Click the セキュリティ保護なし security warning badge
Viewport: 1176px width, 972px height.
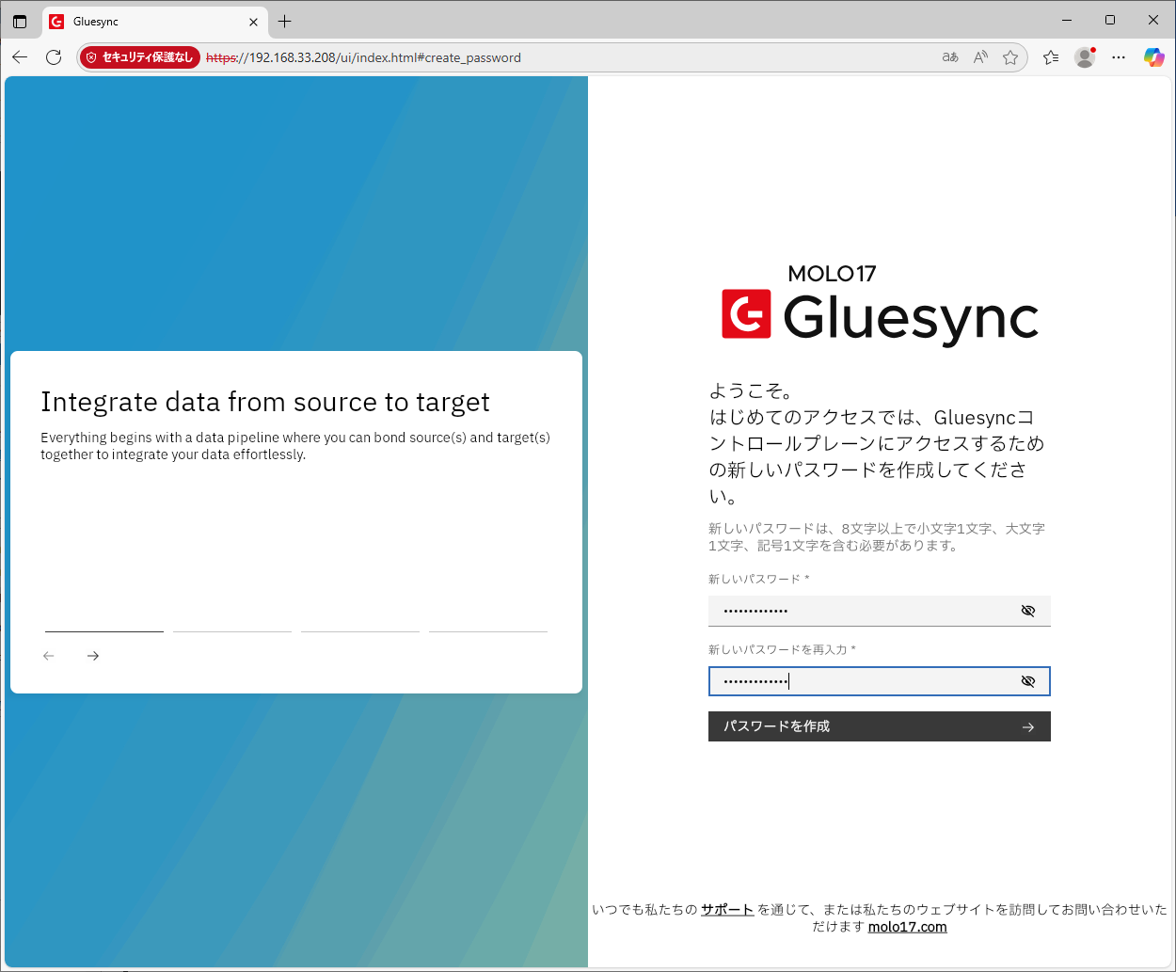(x=139, y=57)
